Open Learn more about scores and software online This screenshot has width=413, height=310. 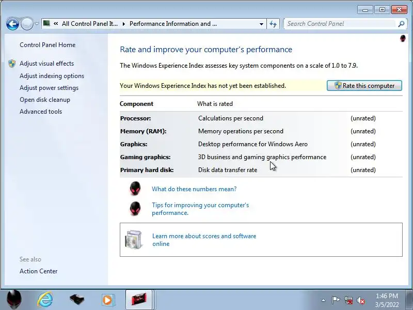tap(204, 240)
